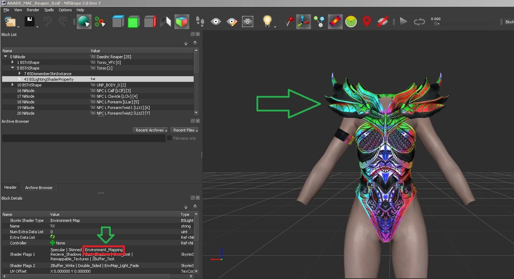Play the animation
The image size is (514, 279).
pyautogui.click(x=403, y=22)
